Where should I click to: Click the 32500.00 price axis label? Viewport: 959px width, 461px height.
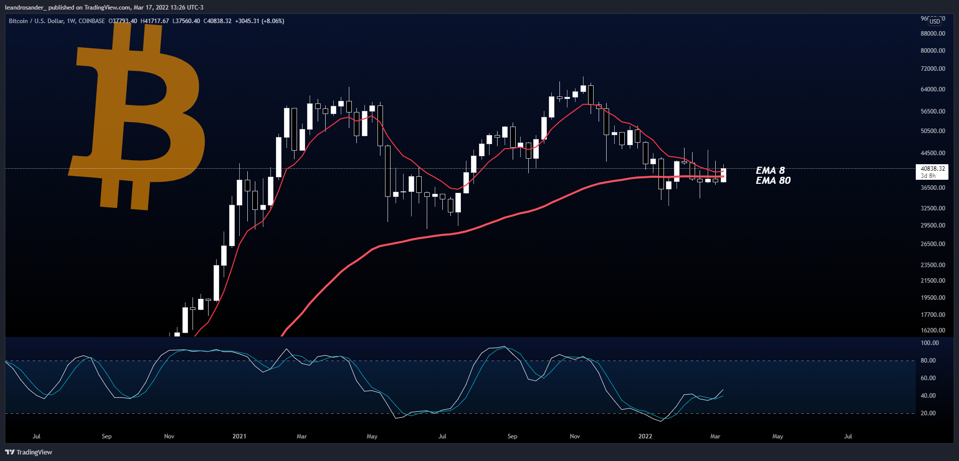pyautogui.click(x=933, y=208)
